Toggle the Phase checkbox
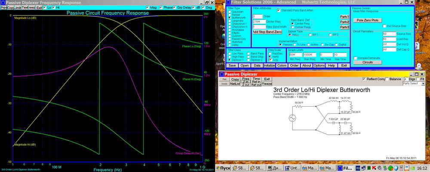 pyautogui.click(x=161, y=8)
